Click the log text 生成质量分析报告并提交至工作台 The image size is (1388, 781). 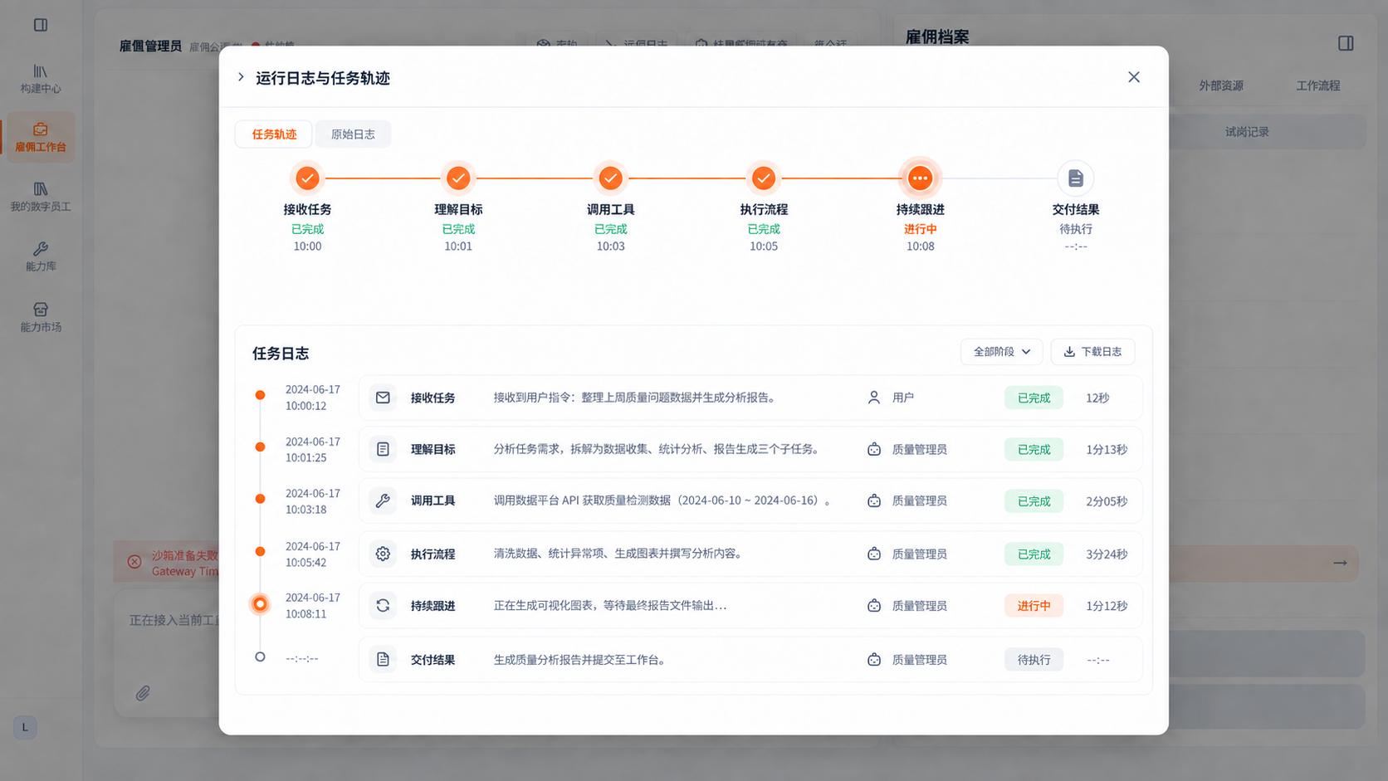(581, 660)
